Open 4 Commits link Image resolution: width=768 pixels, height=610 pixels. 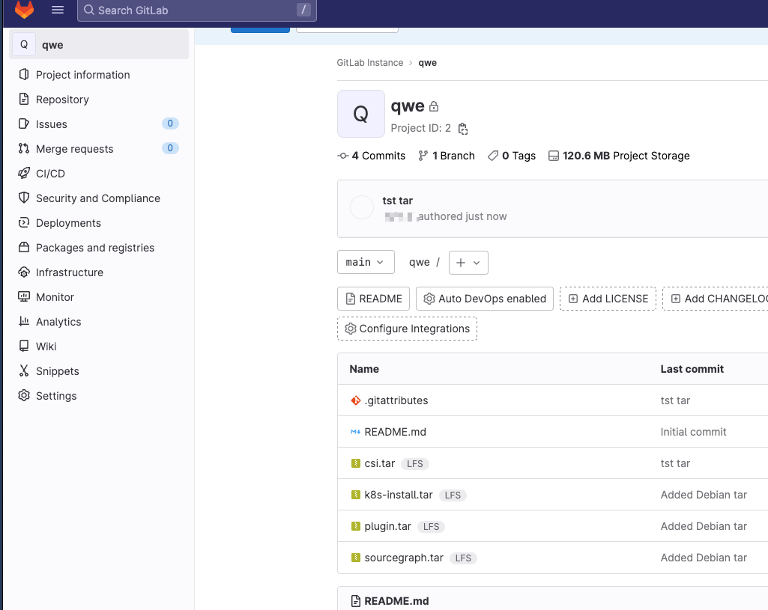(372, 156)
